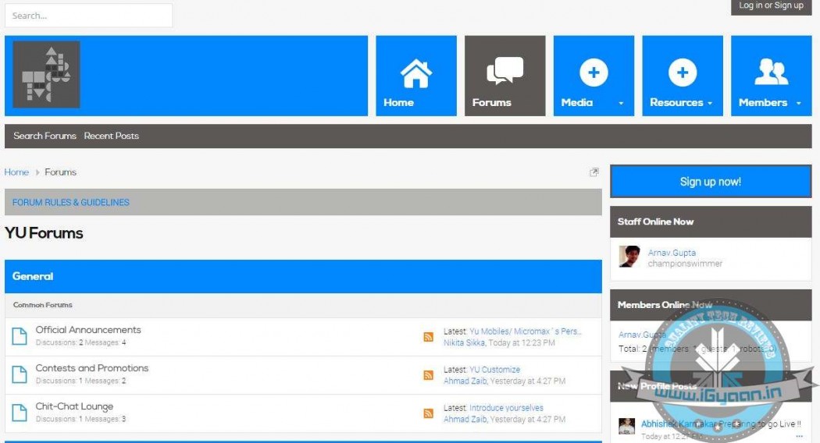This screenshot has width=820, height=443.
Task: Click the RSS icon for Contests and Promotions
Action: 428,375
